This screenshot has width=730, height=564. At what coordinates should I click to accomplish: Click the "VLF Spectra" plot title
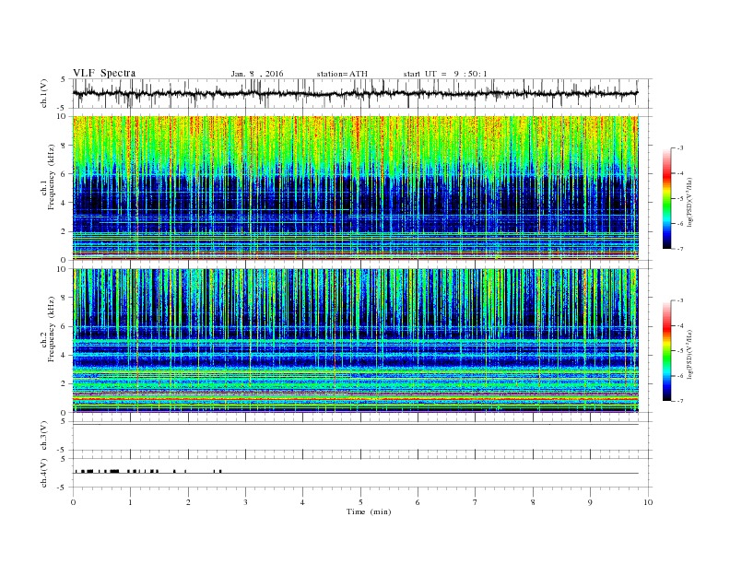pyautogui.click(x=104, y=73)
